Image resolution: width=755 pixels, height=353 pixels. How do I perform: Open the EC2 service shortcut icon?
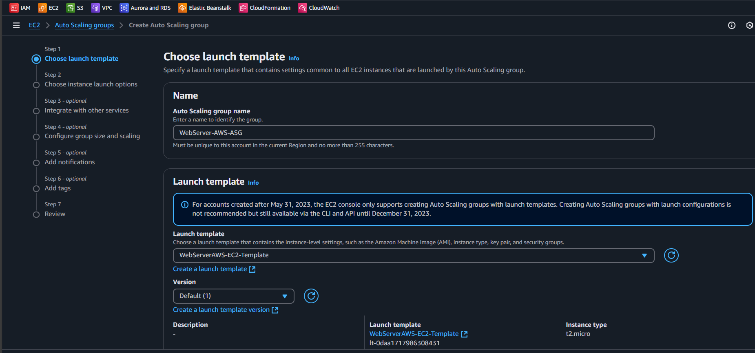tap(42, 8)
